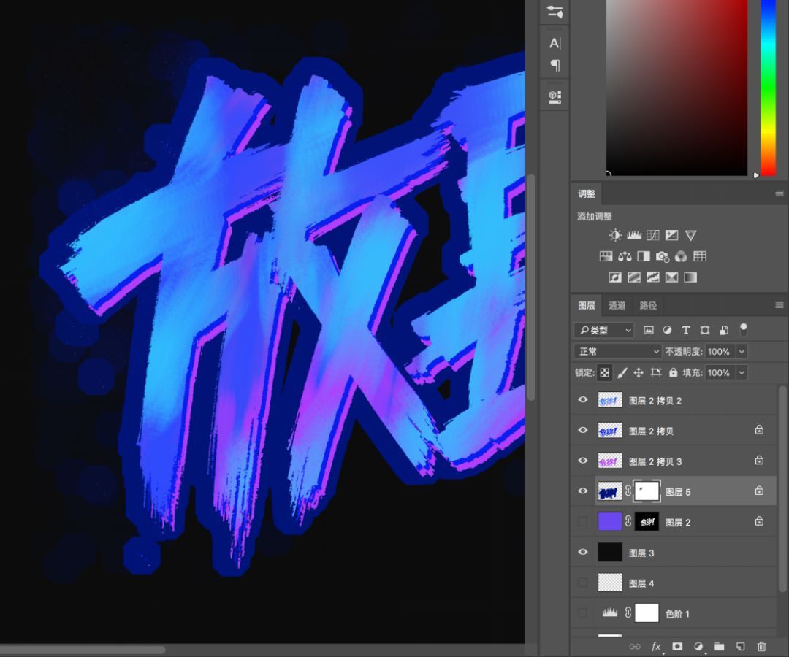Click the Curves adjustment icon

point(653,235)
